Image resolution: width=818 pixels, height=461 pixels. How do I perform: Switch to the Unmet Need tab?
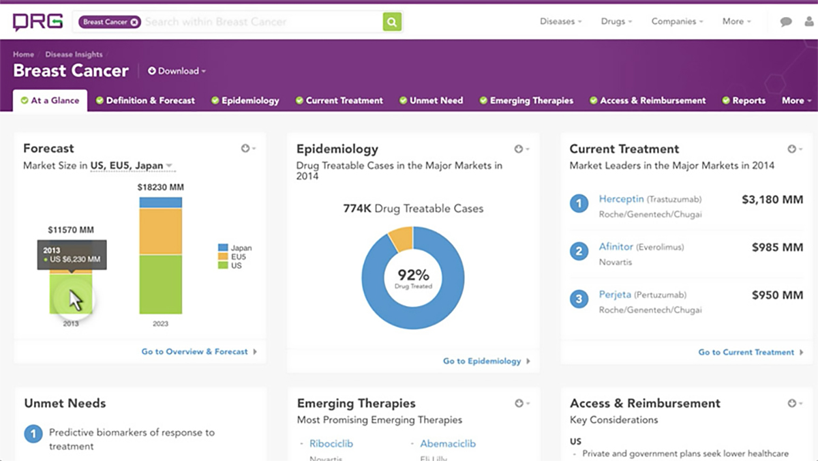tap(431, 100)
